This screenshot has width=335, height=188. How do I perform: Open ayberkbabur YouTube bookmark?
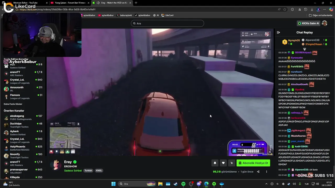(x=106, y=15)
